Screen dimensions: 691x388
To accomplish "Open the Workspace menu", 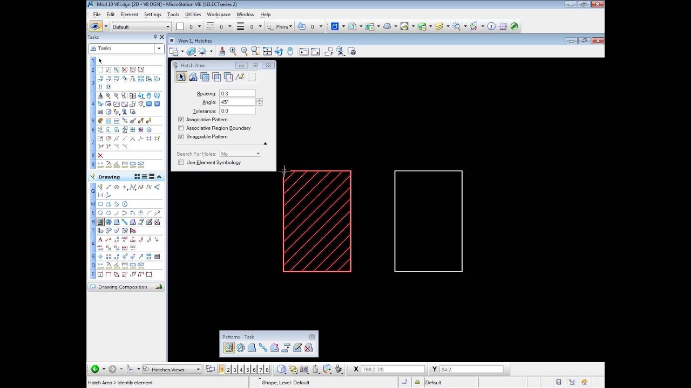I will click(x=219, y=15).
